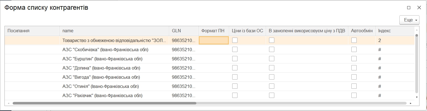Click the horizontal scrollbar thumb
The height and width of the screenshot is (111, 427).
pyautogui.click(x=104, y=103)
